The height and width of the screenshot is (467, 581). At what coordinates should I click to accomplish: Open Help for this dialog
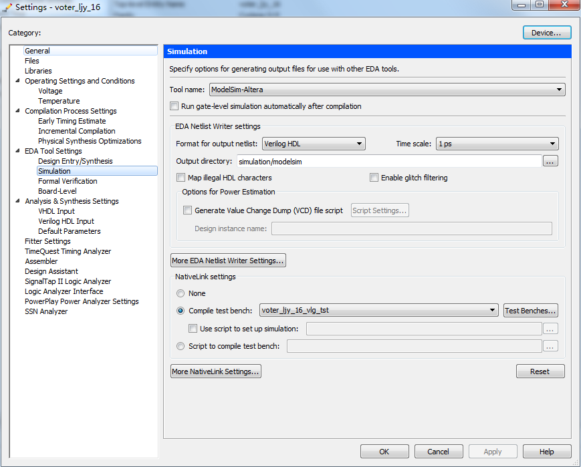coord(547,452)
